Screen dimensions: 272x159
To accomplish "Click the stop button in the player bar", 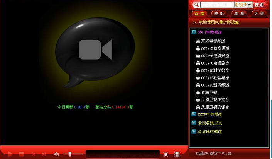I will tap(22, 154).
